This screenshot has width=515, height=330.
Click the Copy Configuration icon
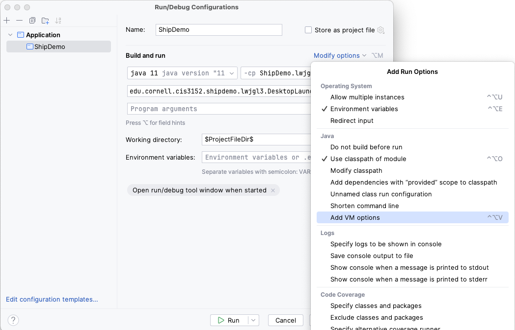click(x=32, y=21)
